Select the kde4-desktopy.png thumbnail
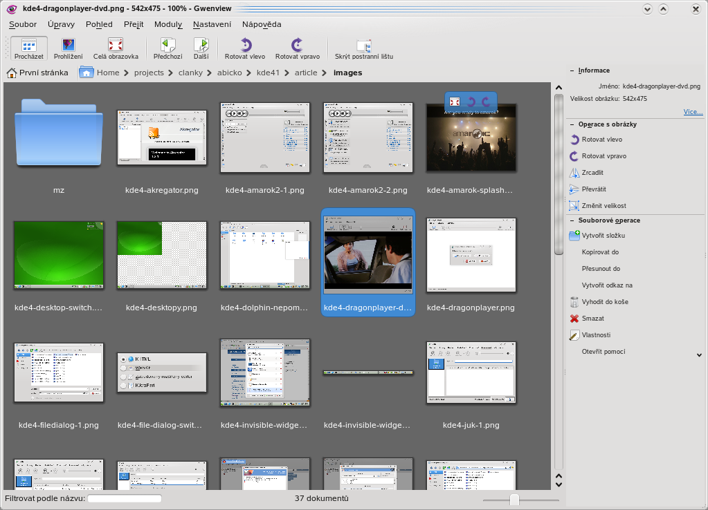Image resolution: width=708 pixels, height=510 pixels. 162,255
